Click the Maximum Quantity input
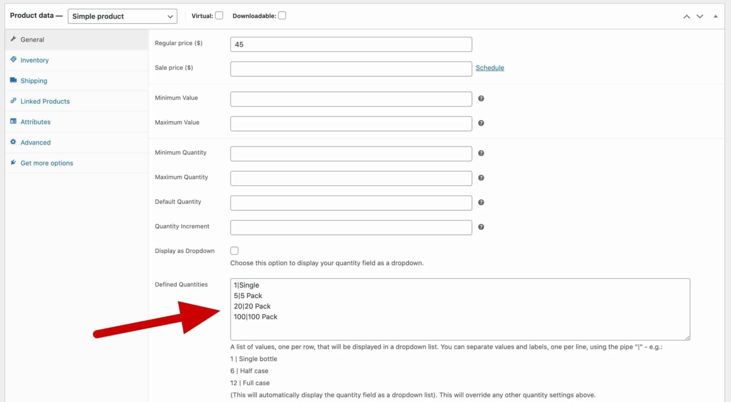Viewport: 731px width, 402px height. 351,178
